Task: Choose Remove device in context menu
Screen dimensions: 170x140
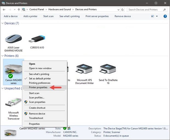Action: [45, 114]
